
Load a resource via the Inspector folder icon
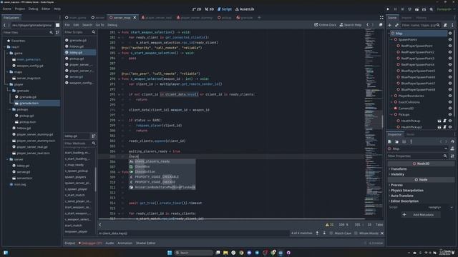tap(396, 141)
